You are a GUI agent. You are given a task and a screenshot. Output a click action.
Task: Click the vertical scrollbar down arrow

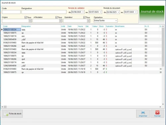pos(163,104)
